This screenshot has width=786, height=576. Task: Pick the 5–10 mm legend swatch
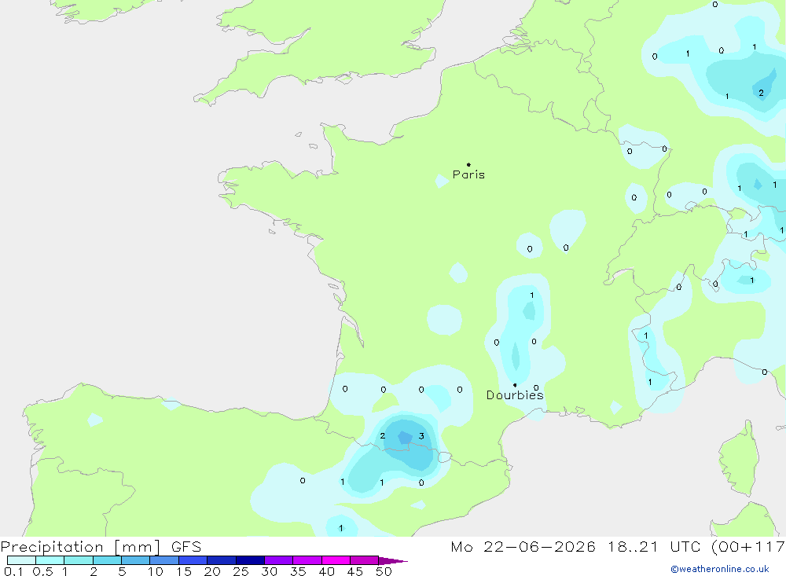click(x=136, y=560)
